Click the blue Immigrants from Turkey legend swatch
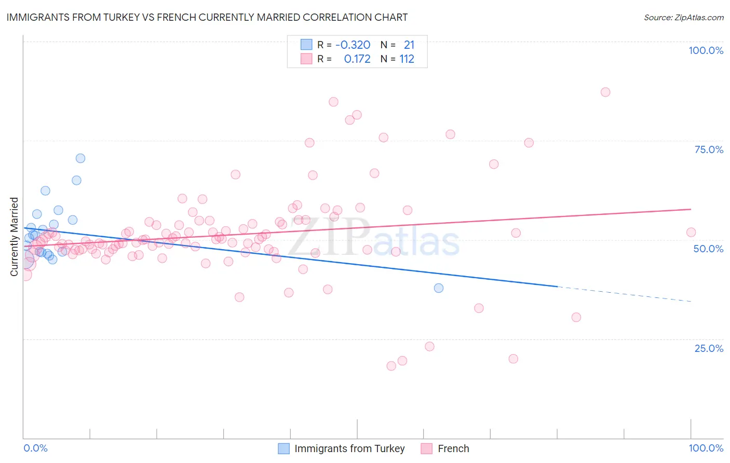 click(x=283, y=448)
